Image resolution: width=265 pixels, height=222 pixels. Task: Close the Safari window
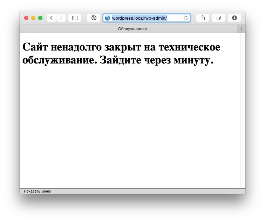(x=26, y=18)
